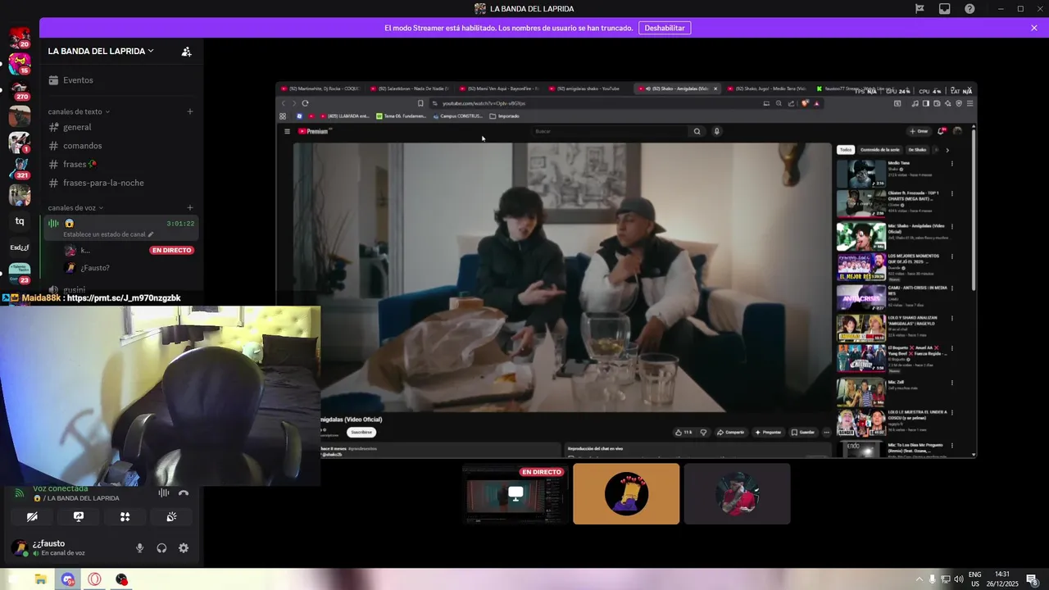Open the Eventos calendar entry
Screen dimensions: 1049x590
pyautogui.click(x=121, y=80)
